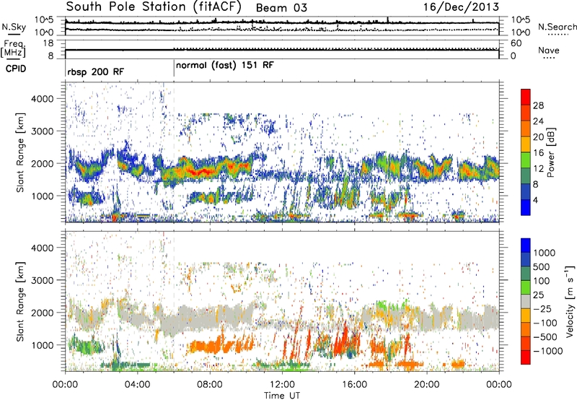
Task: Click the '1000' tick on the velocity colorbar
Action: click(x=545, y=253)
